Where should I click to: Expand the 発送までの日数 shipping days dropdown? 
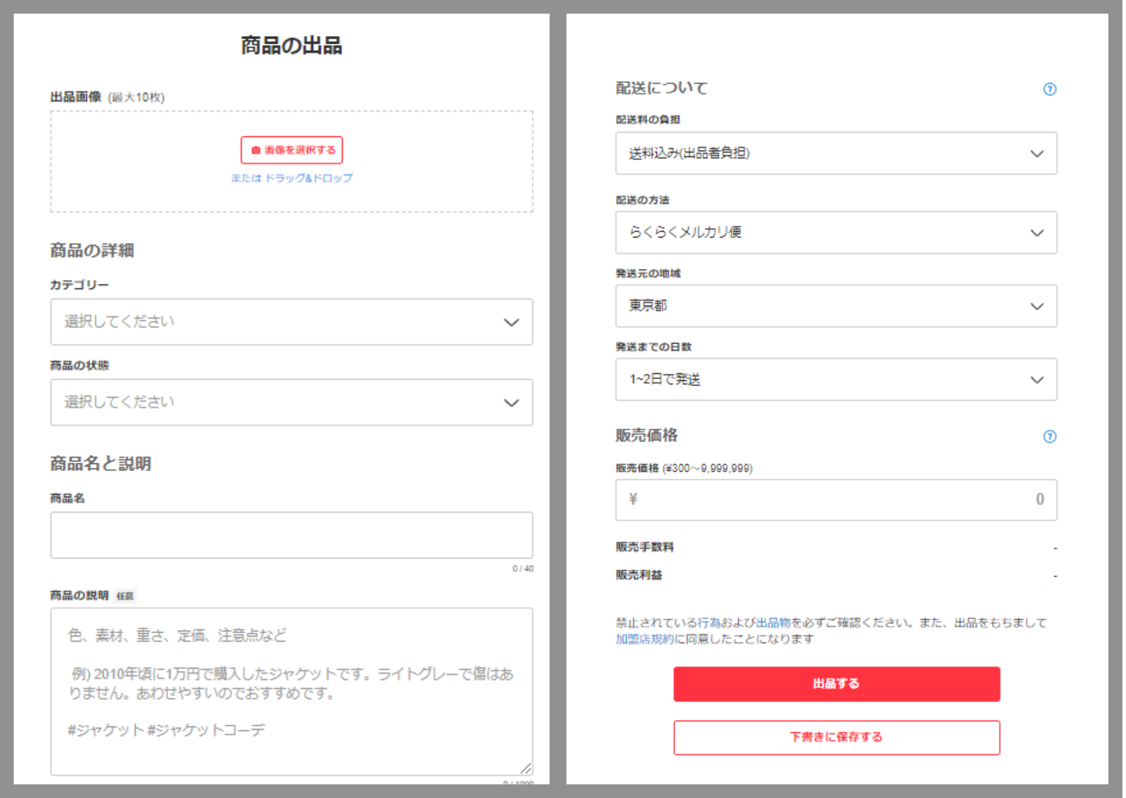point(835,380)
